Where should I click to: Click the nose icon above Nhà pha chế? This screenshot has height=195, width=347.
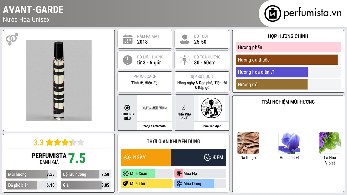184,108
